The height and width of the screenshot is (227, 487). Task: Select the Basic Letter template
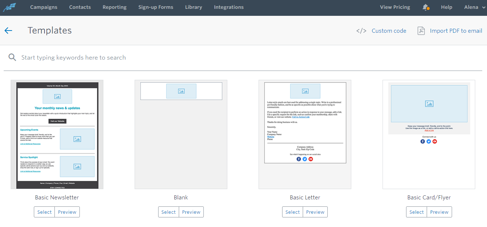coord(292,212)
